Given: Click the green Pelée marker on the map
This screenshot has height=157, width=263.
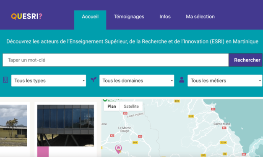Looking at the screenshot, I should pos(105,100).
